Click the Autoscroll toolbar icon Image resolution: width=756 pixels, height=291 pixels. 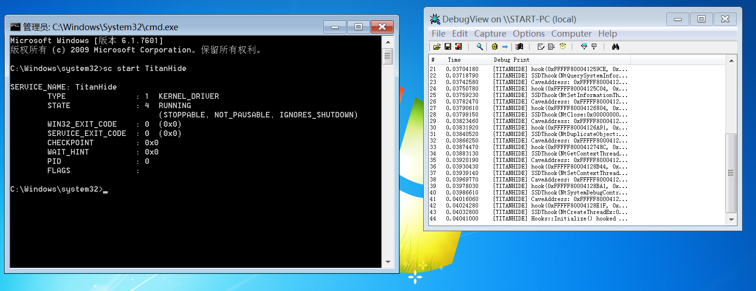tap(551, 46)
